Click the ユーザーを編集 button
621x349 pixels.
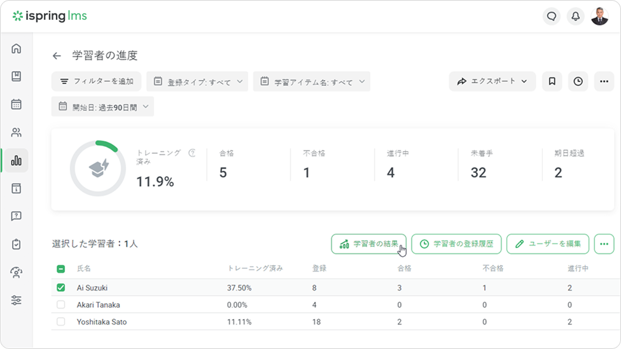(x=548, y=243)
